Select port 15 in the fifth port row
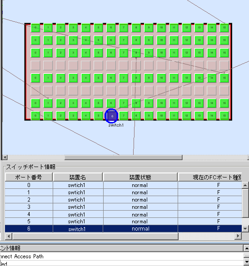Viewport: 249px width, 266px height. click(224, 78)
